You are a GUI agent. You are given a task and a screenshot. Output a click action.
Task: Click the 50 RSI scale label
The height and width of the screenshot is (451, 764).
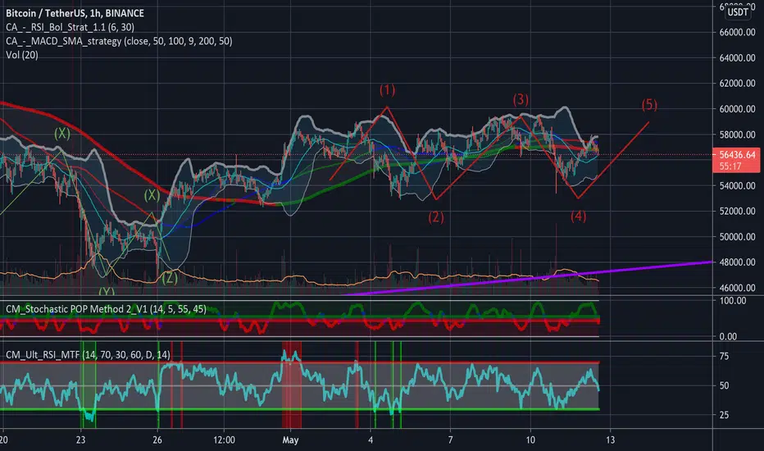[x=724, y=385]
